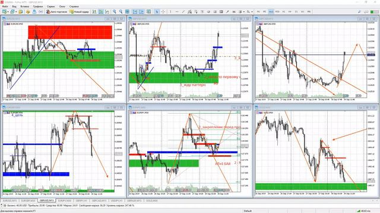Image resolution: width=380 pixels, height=213 pixels.
Task: Select the M30 timeframe
Action: pos(277,12)
